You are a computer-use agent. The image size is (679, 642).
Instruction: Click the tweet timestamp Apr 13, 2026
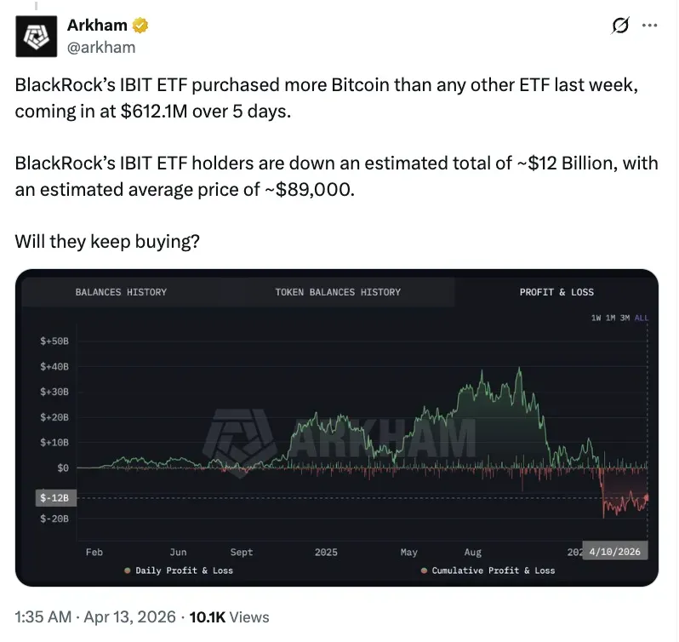124,617
